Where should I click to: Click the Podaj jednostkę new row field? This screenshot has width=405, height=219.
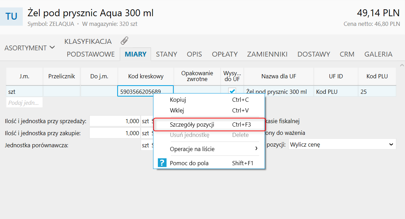tap(24, 103)
